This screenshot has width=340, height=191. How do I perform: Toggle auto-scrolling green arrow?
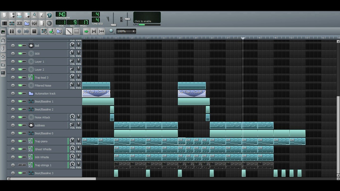coord(86,31)
